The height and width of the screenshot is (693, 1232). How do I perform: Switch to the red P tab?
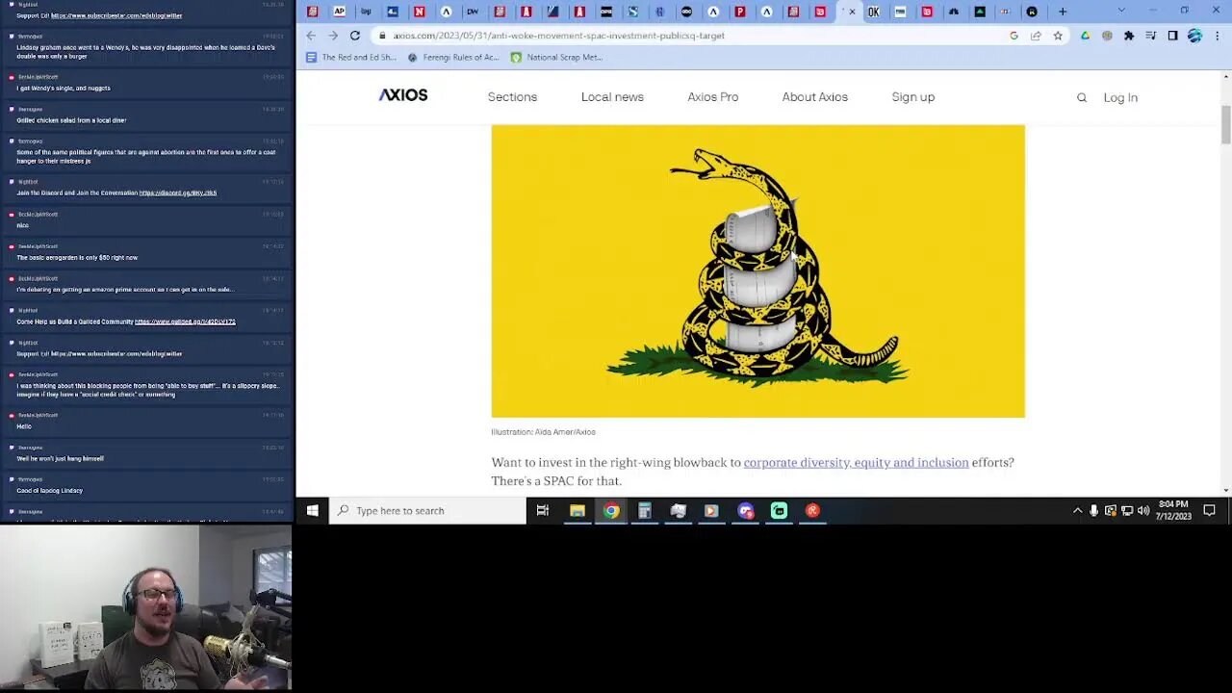(x=739, y=12)
